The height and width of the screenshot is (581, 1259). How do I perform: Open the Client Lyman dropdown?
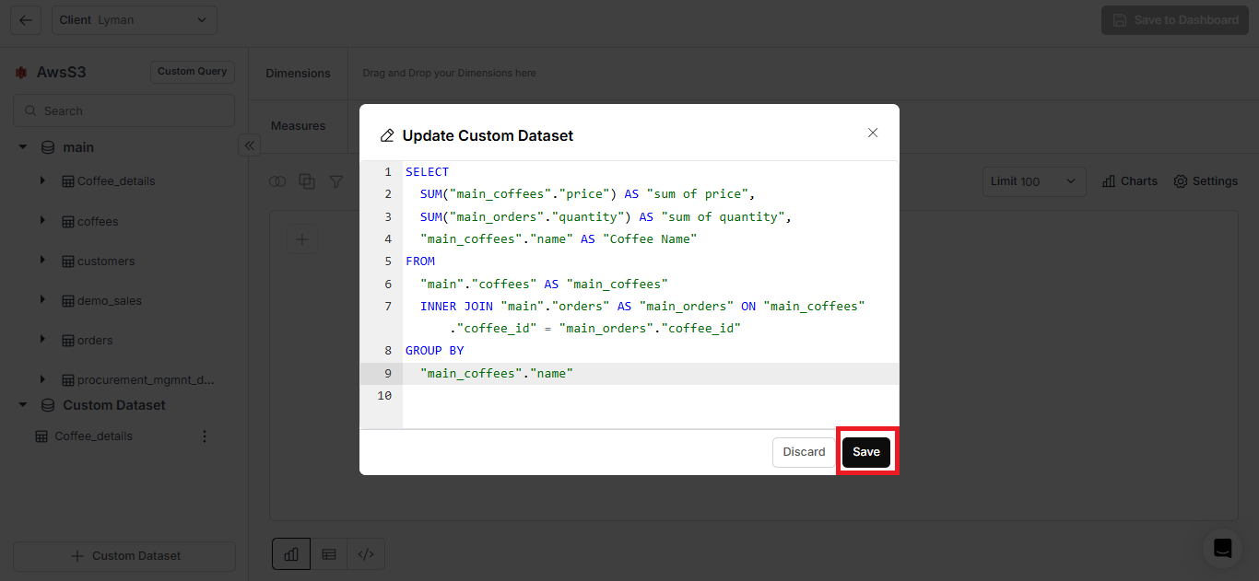135,20
